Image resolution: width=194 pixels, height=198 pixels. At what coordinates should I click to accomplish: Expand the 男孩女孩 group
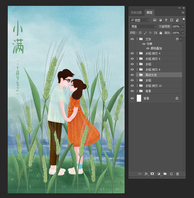pos(137,75)
